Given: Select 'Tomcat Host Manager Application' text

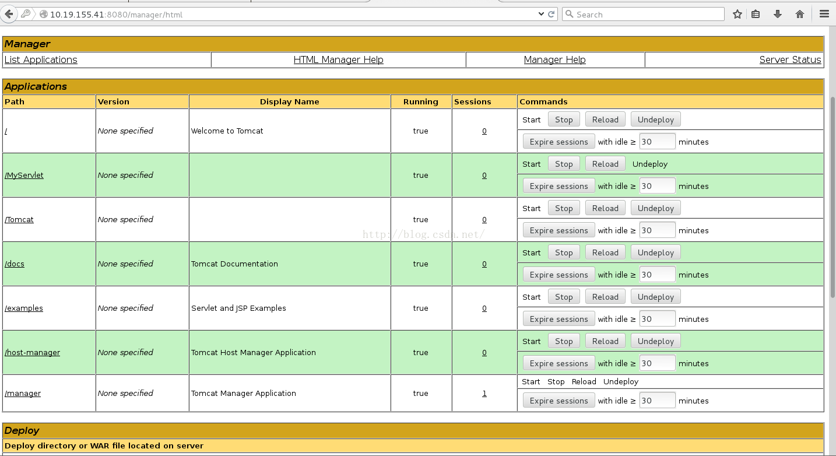Looking at the screenshot, I should 254,353.
